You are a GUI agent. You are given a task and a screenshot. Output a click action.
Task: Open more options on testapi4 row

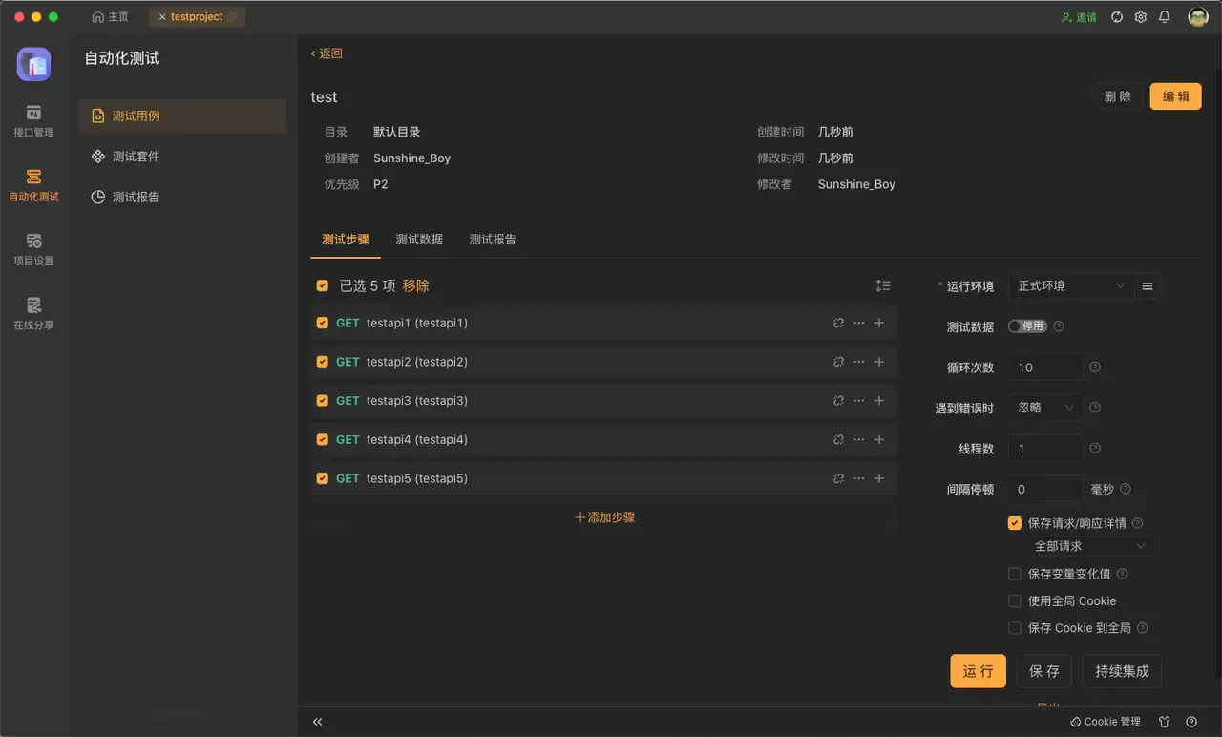pyautogui.click(x=858, y=440)
